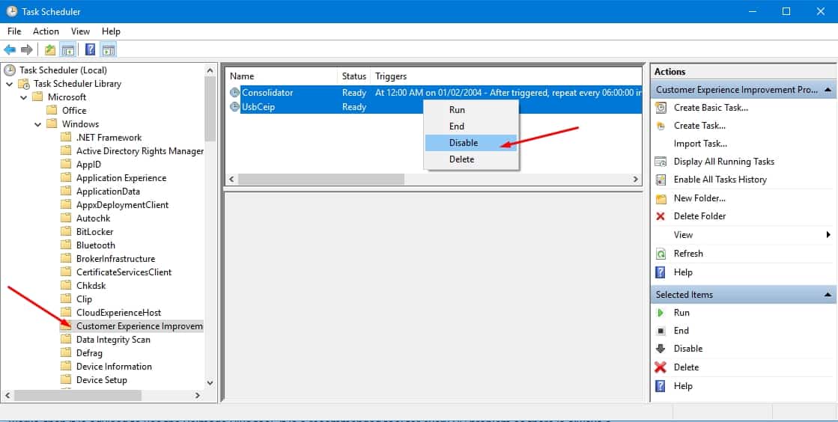Select the Office folder in the tree

pos(73,111)
